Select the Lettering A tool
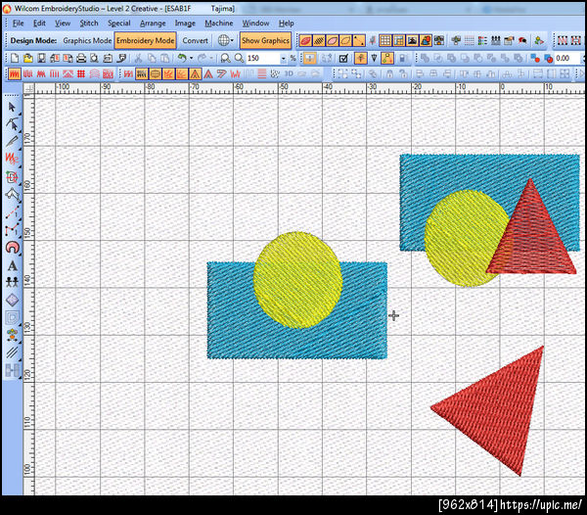Screen dimensions: 587x515 (12, 265)
